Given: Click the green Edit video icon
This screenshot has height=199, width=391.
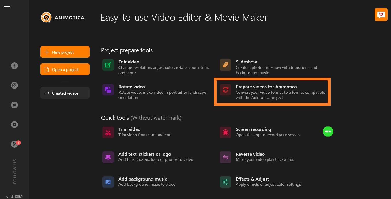Looking at the screenshot, I should [x=108, y=65].
